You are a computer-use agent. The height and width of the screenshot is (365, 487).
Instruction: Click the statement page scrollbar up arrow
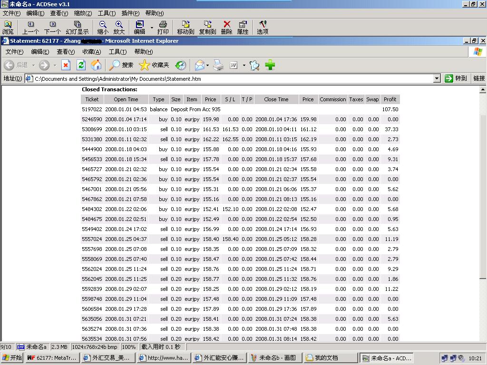coord(483,90)
